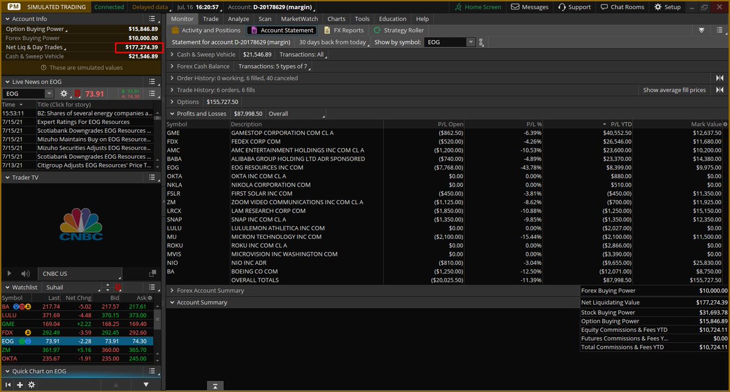Switch to the Analyze tab
This screenshot has width=730, height=392.
[x=238, y=19]
